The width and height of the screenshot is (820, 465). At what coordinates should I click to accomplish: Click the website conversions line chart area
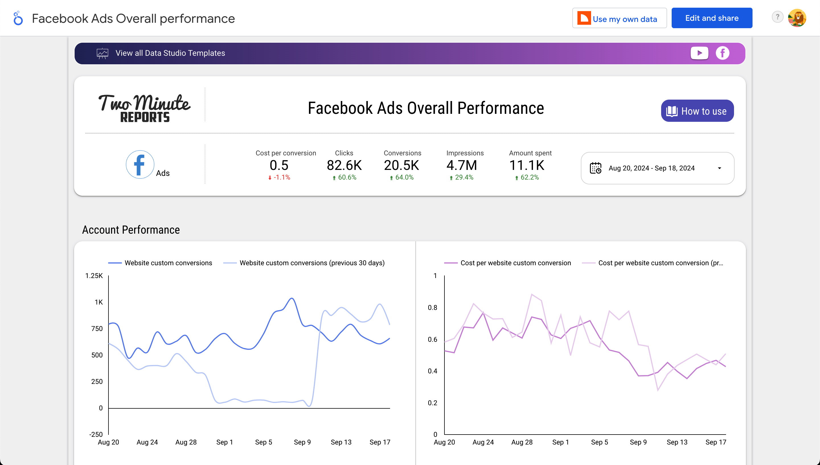(249, 355)
